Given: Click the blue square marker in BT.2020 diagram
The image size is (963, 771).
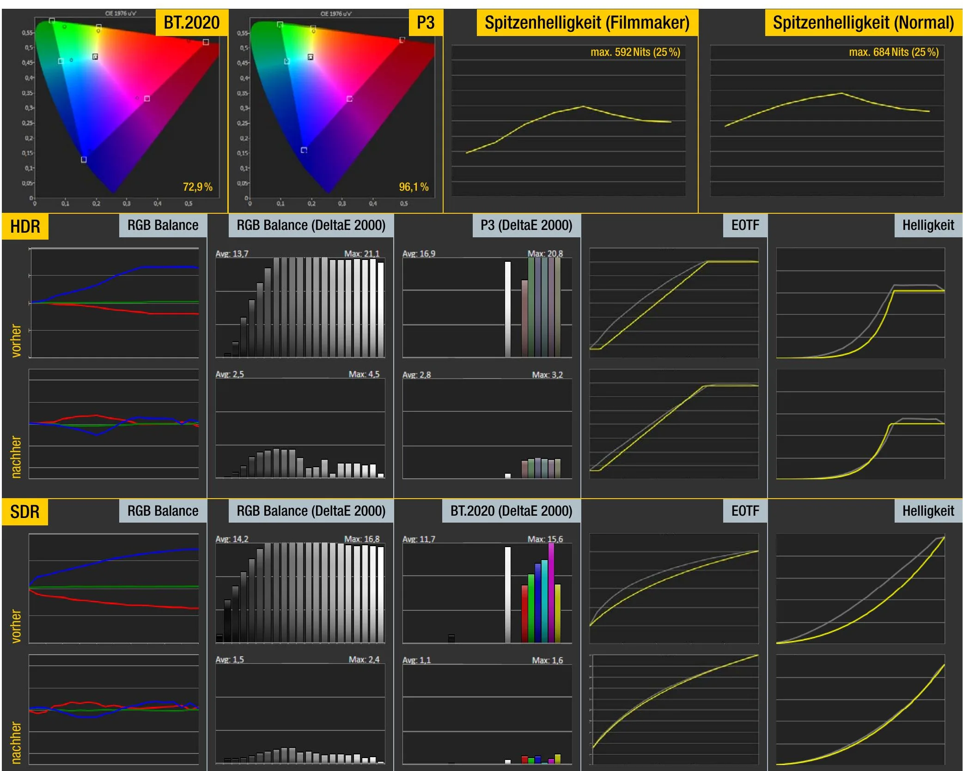Looking at the screenshot, I should click(84, 160).
